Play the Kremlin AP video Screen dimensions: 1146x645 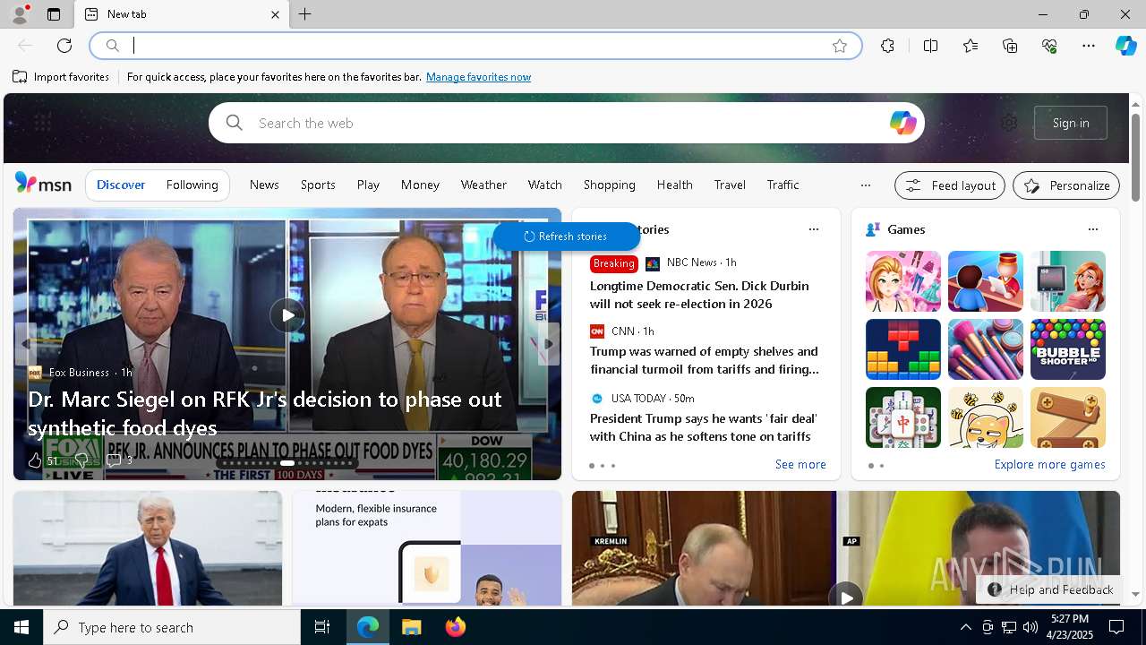click(845, 596)
